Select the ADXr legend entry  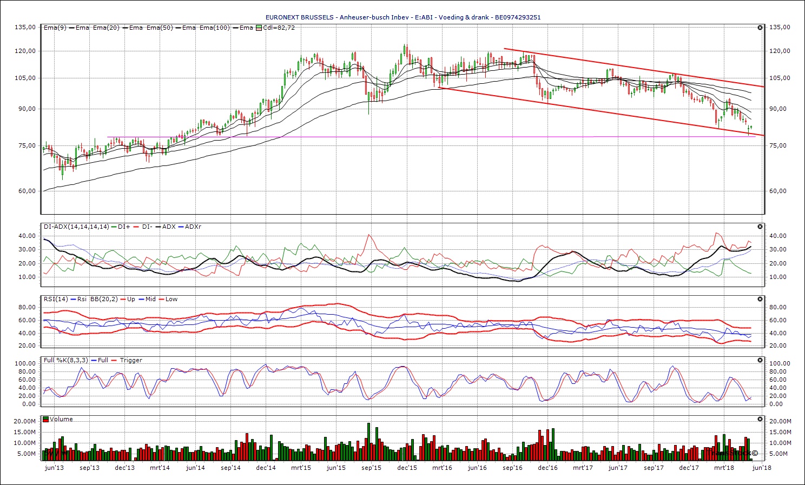(189, 227)
